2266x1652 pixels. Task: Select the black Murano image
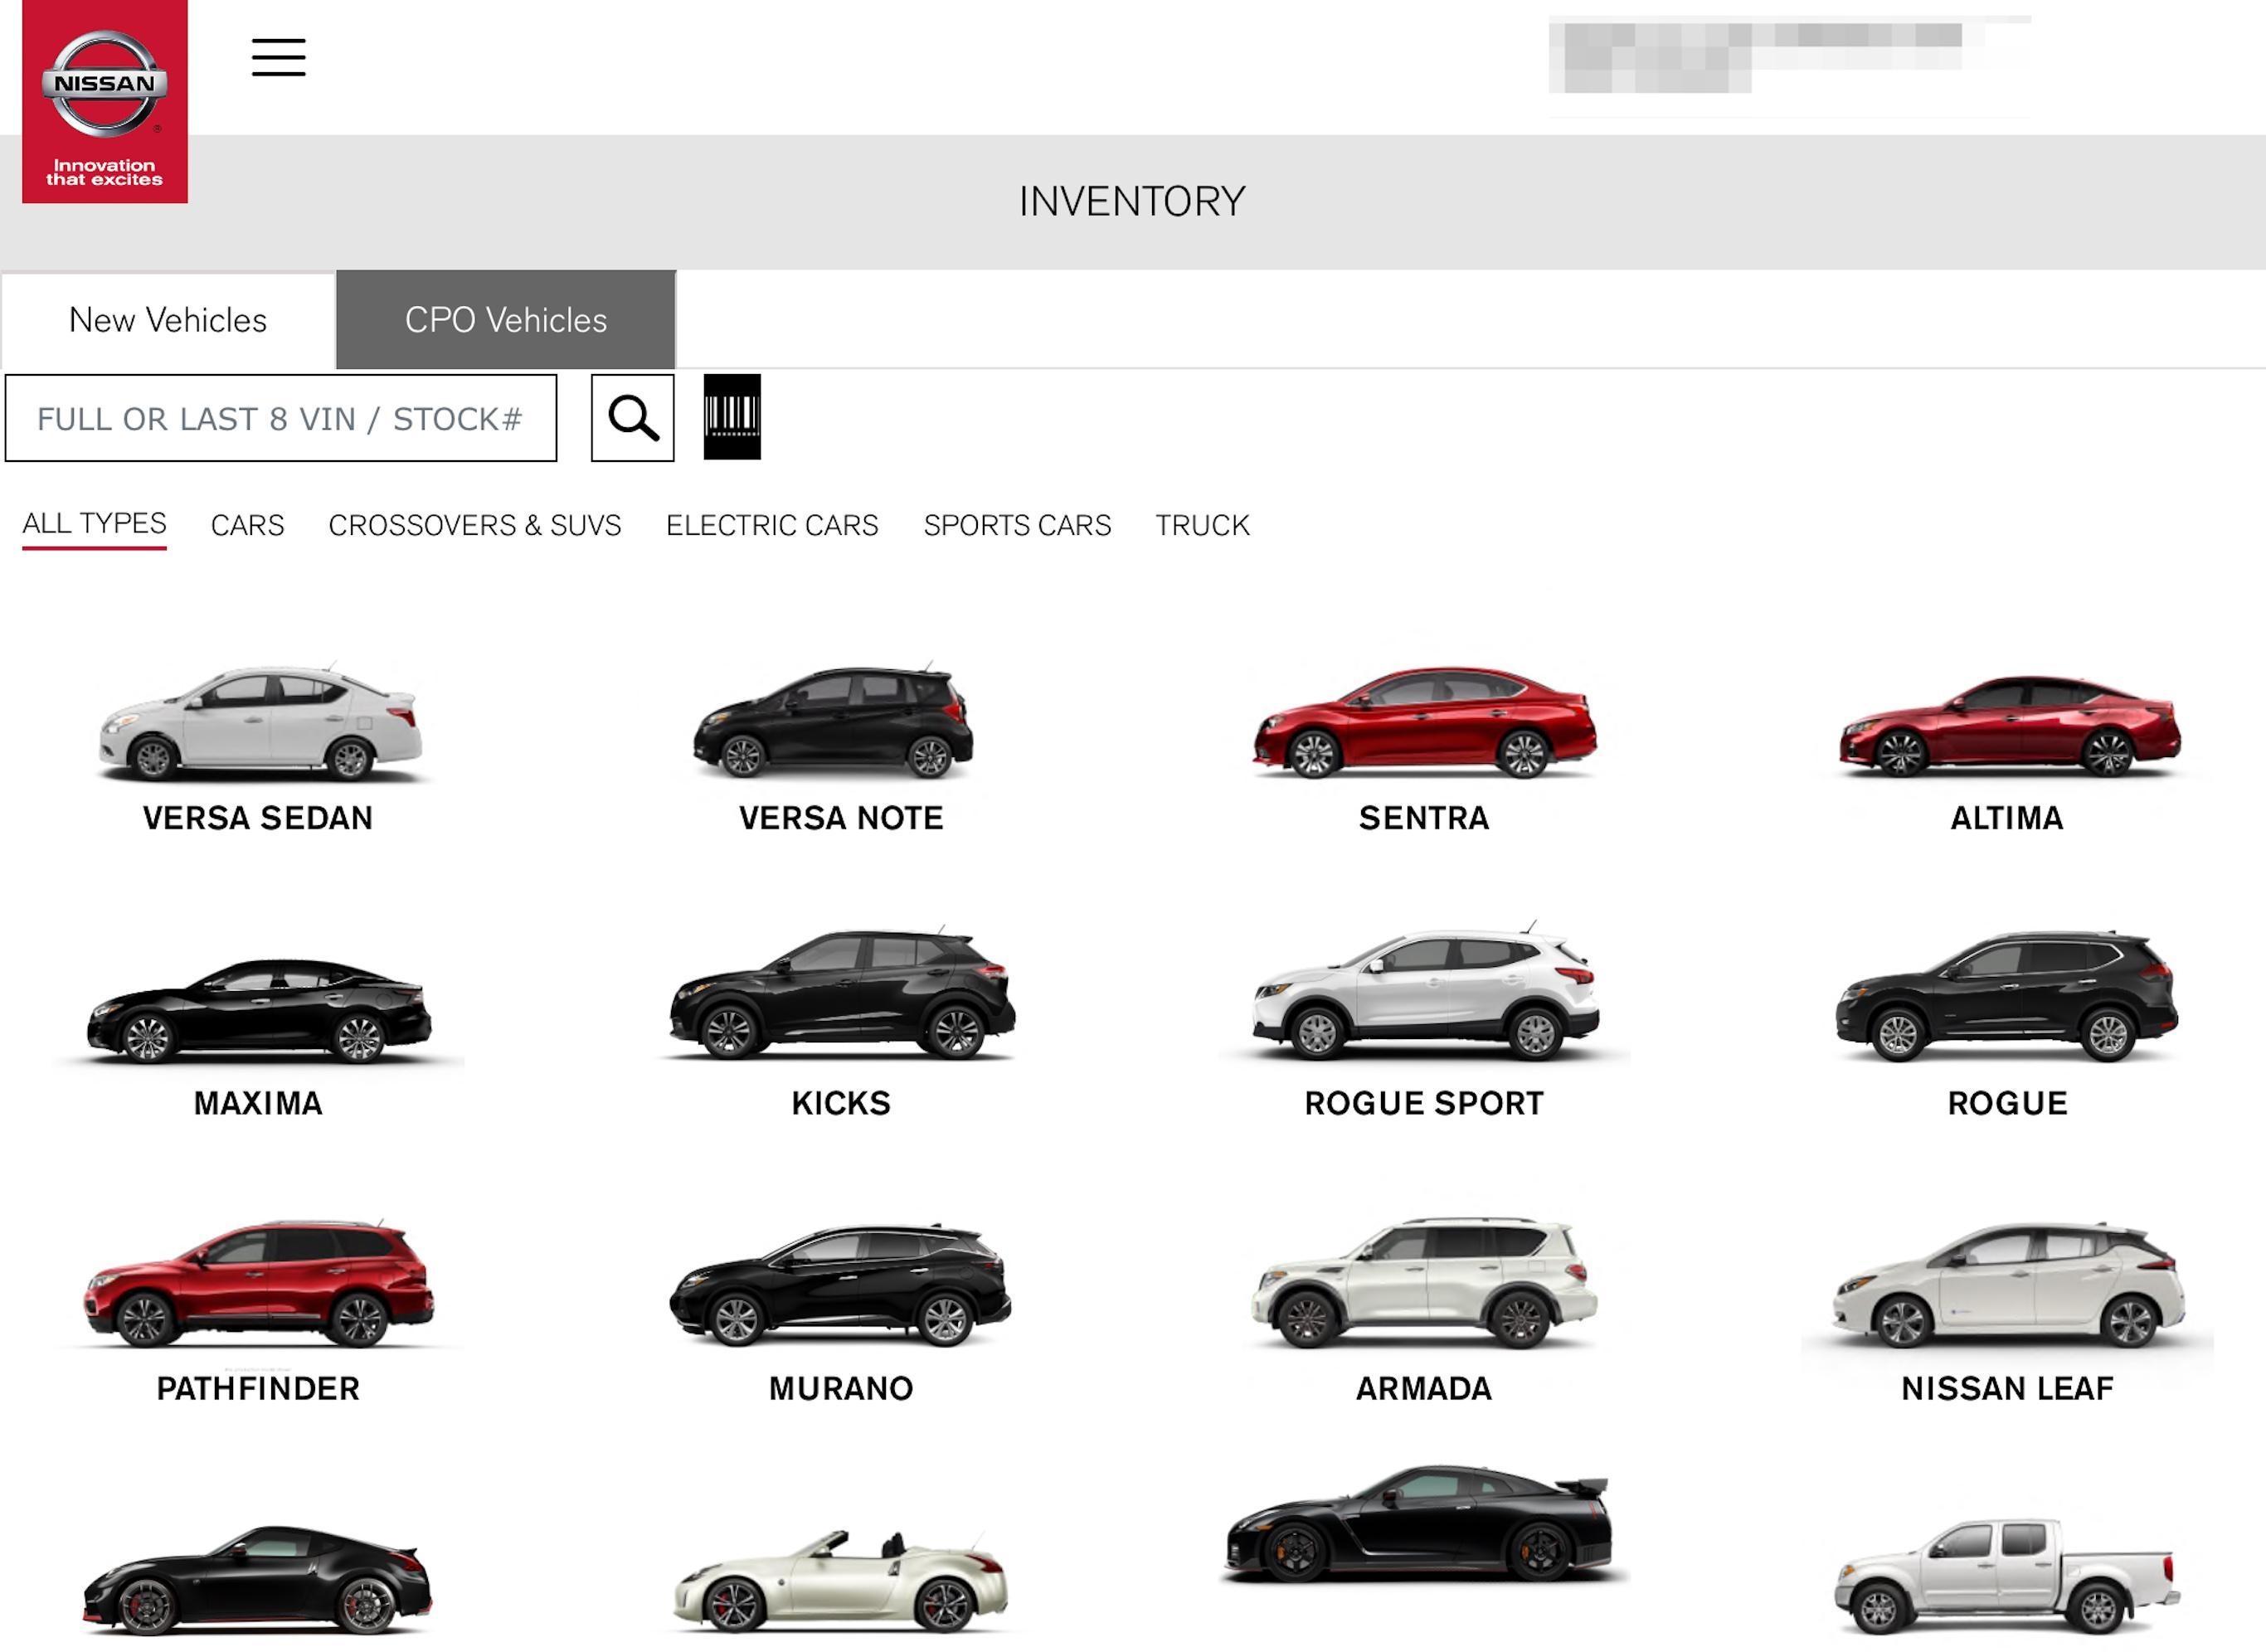(x=840, y=1285)
